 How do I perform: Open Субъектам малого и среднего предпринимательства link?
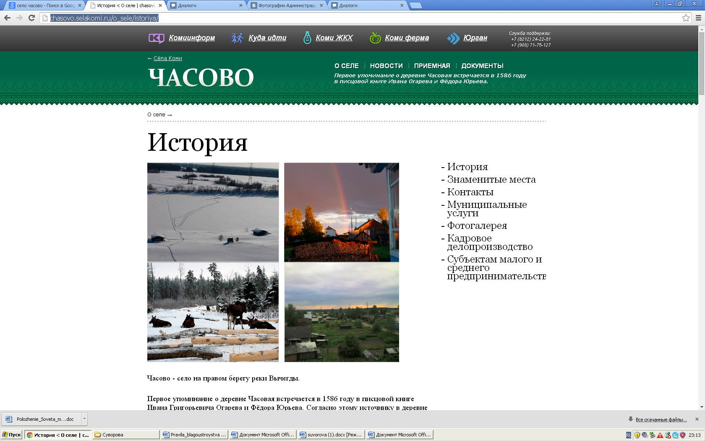click(x=496, y=268)
